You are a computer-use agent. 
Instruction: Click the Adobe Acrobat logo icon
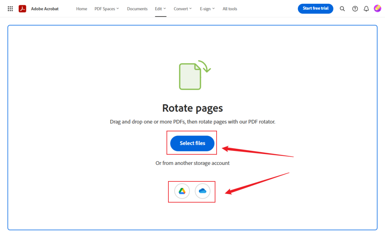click(22, 9)
